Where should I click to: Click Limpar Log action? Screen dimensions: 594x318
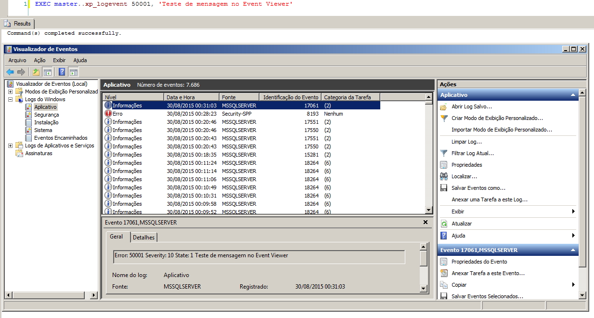(466, 142)
